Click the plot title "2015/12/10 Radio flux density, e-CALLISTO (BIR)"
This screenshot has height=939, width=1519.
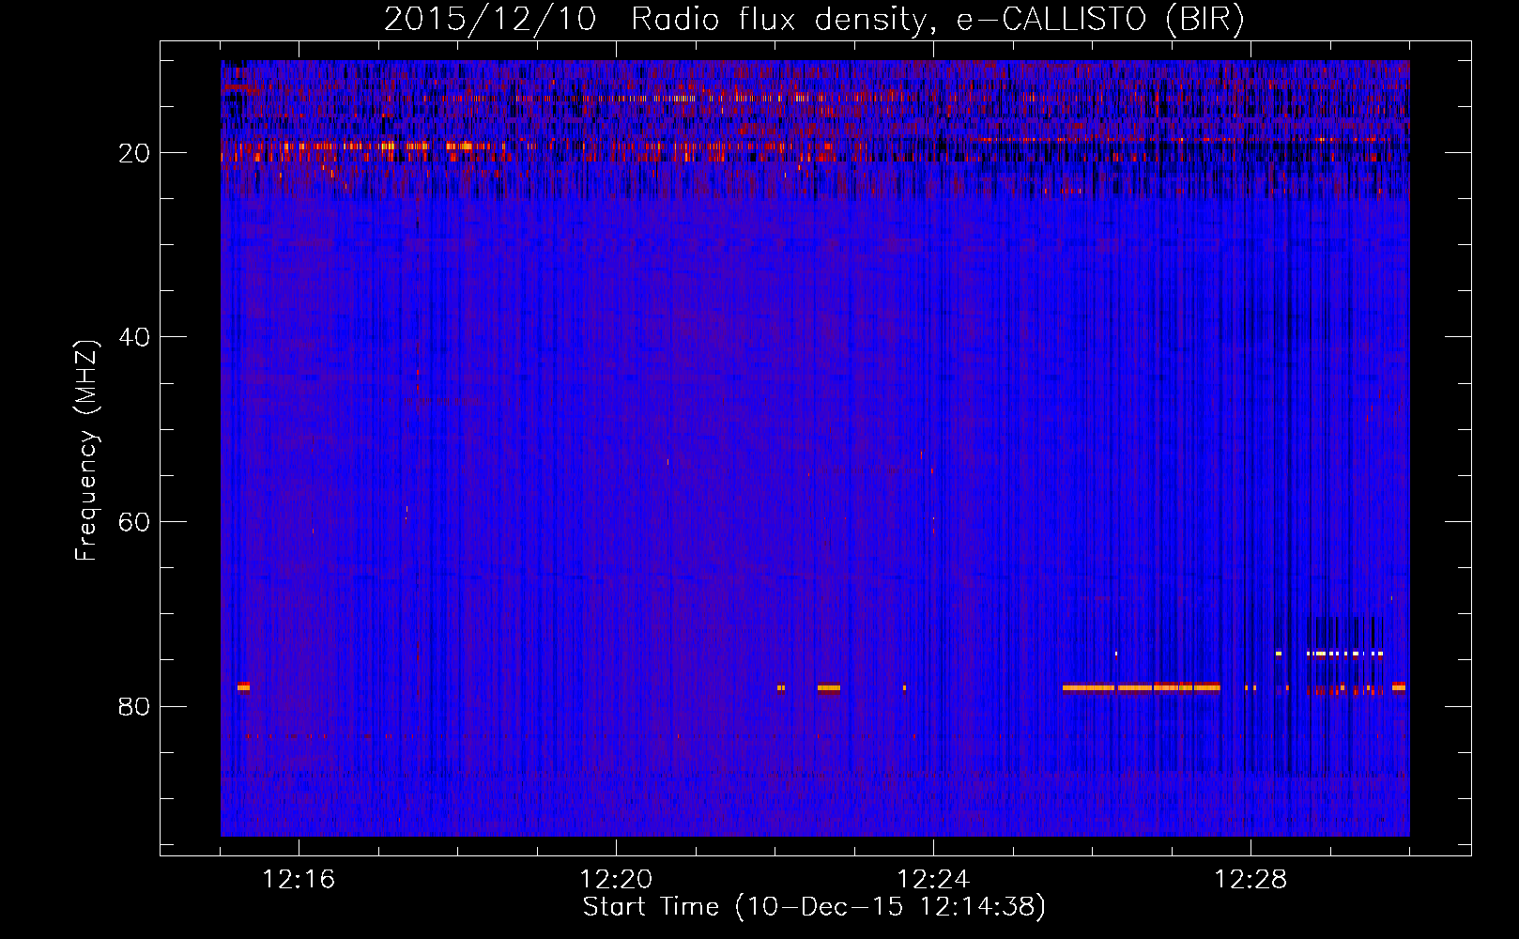tap(814, 20)
